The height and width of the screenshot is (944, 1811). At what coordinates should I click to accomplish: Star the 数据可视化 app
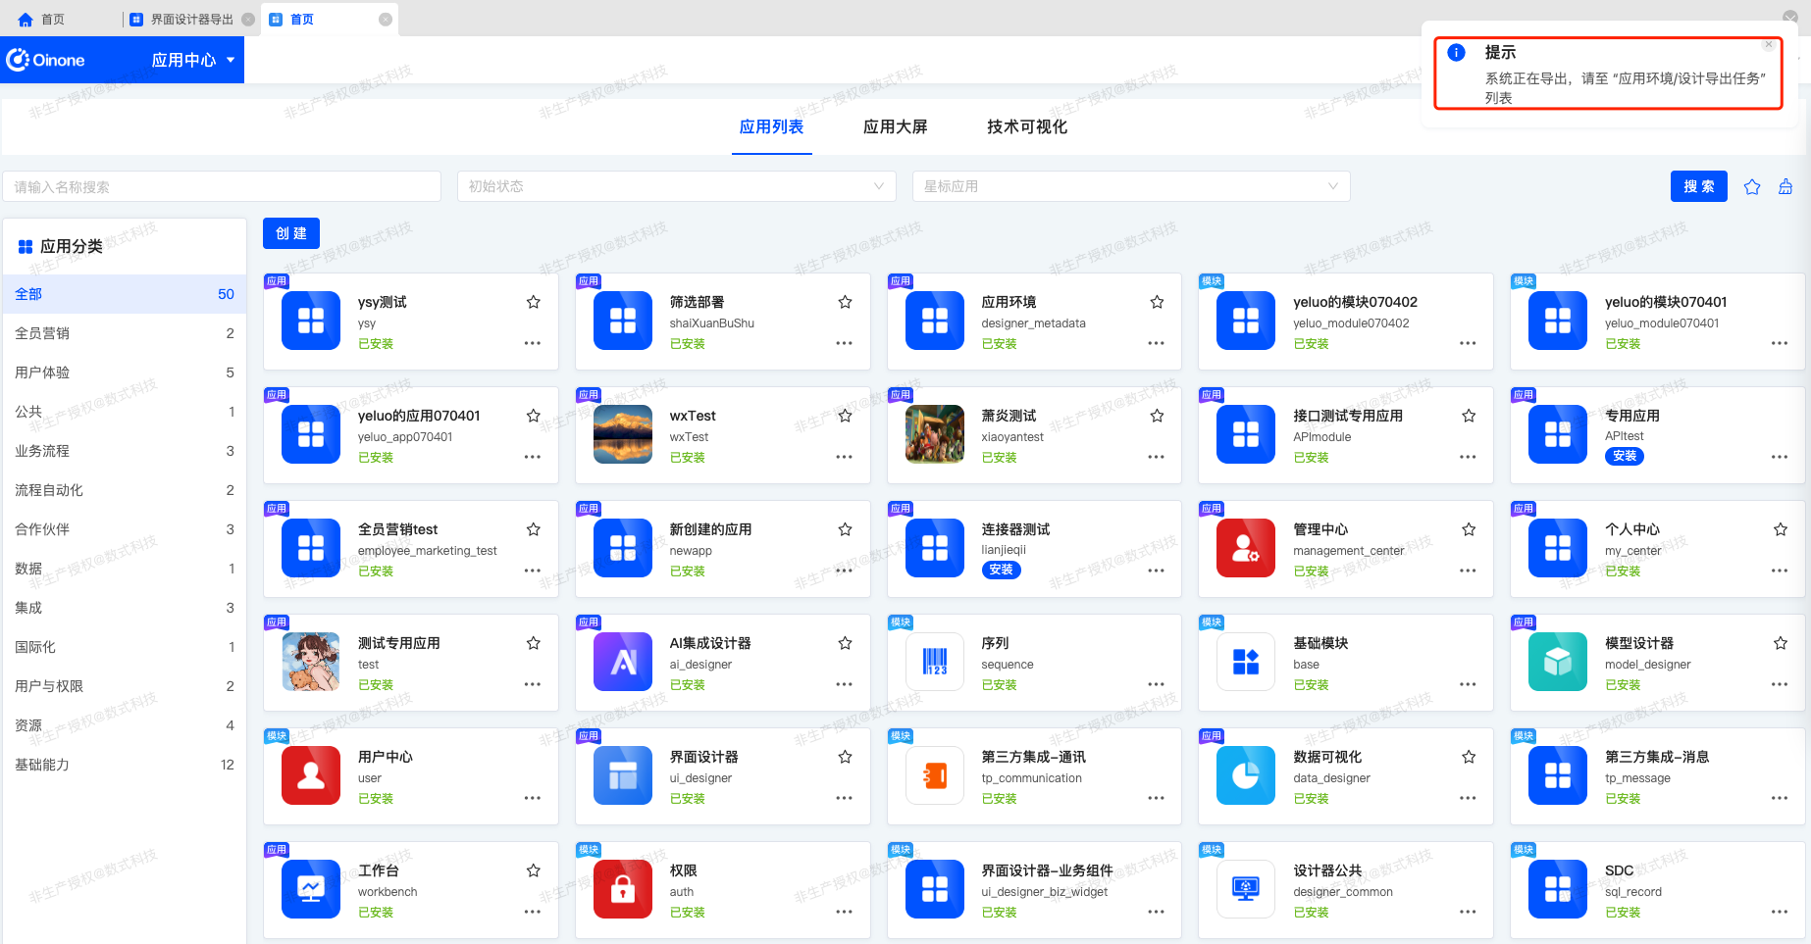point(1469,757)
